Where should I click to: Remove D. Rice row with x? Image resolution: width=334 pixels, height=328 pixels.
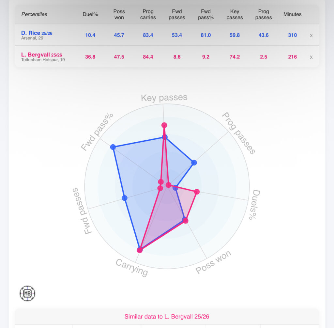point(311,35)
